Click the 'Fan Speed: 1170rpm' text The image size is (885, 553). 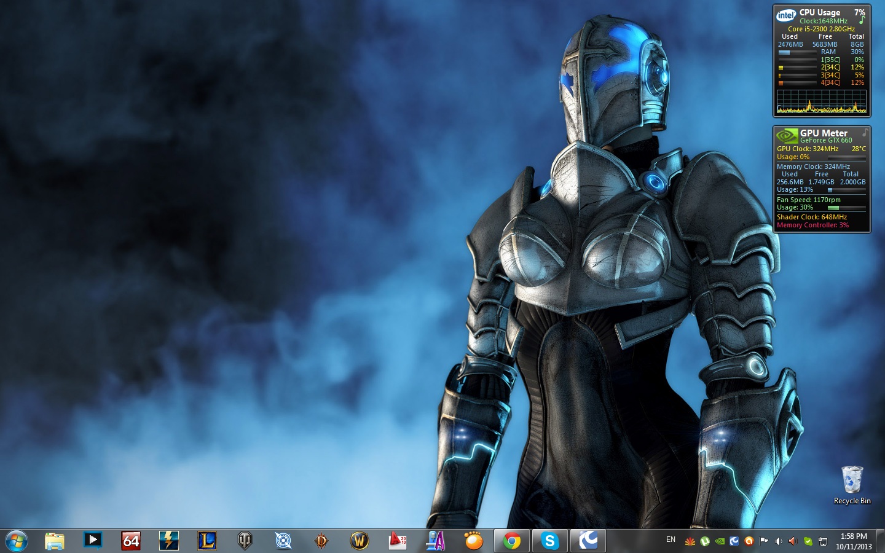pos(809,200)
